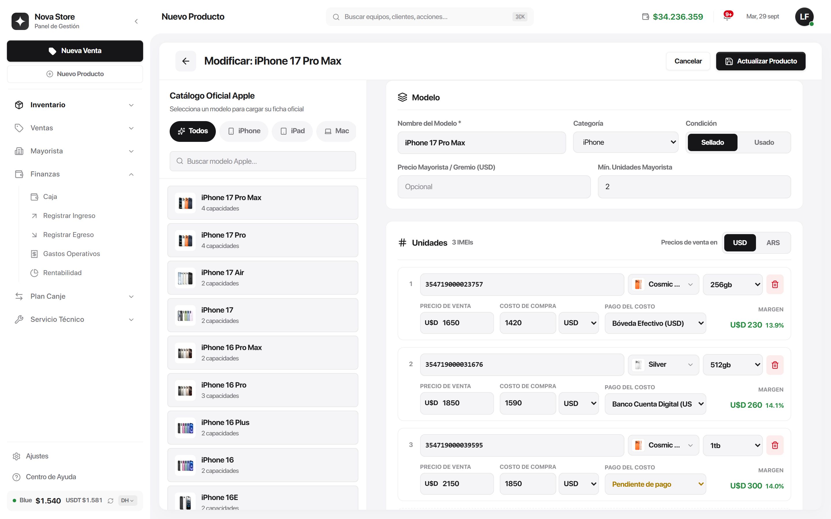Show sale prices in ARS

coord(773,243)
